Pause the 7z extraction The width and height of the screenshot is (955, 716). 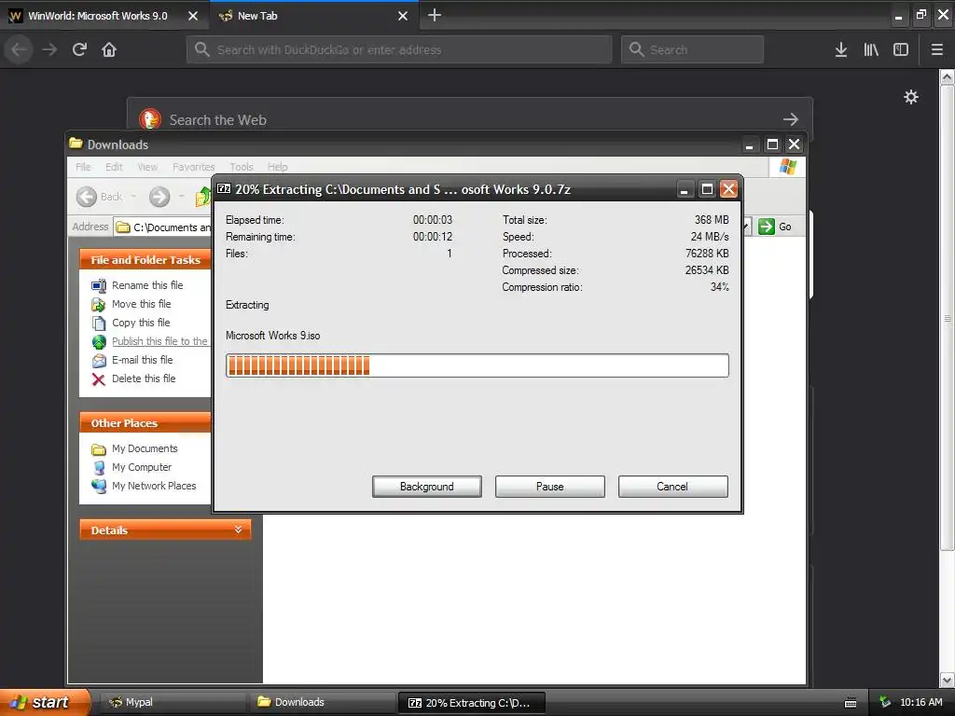pos(549,487)
